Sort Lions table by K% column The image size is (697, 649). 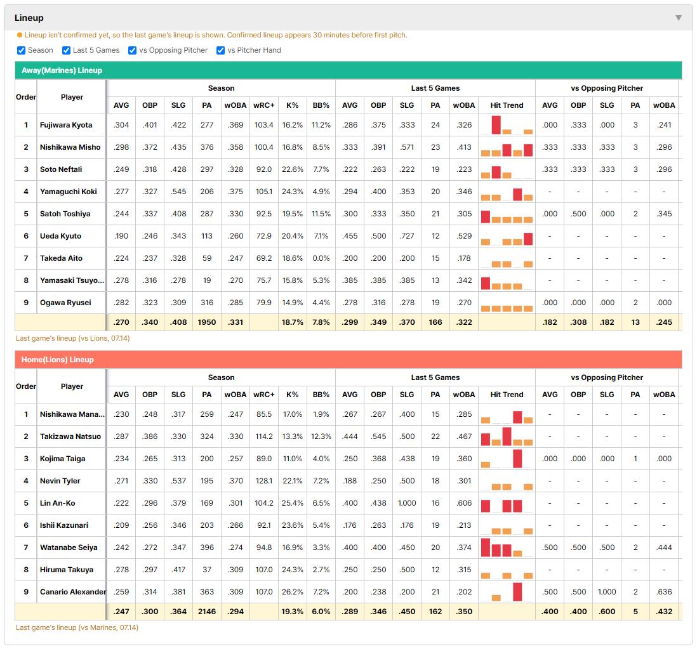point(293,395)
